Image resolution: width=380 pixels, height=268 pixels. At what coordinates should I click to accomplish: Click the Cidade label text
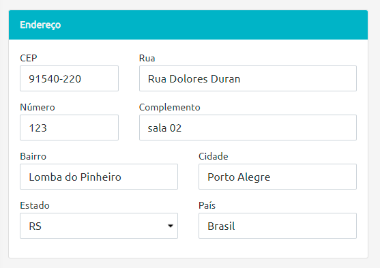[x=214, y=156]
